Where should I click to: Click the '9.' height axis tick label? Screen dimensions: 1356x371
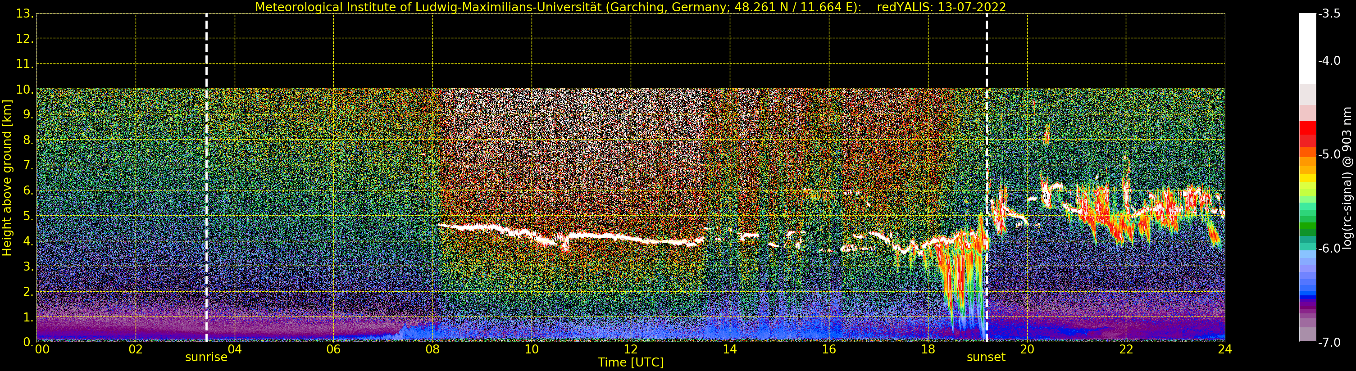tap(28, 115)
